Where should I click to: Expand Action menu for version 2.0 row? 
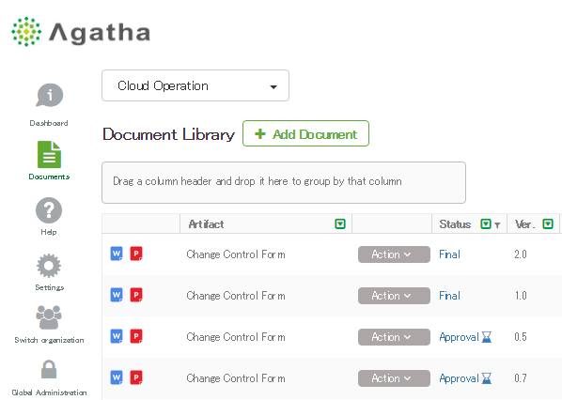click(394, 254)
